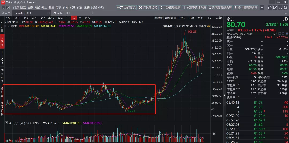Select the 多日 period

click(17, 18)
